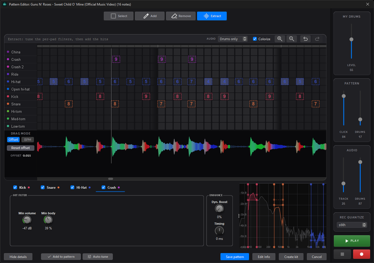Switch to the Hi-Hat filter tab

pyautogui.click(x=81, y=187)
